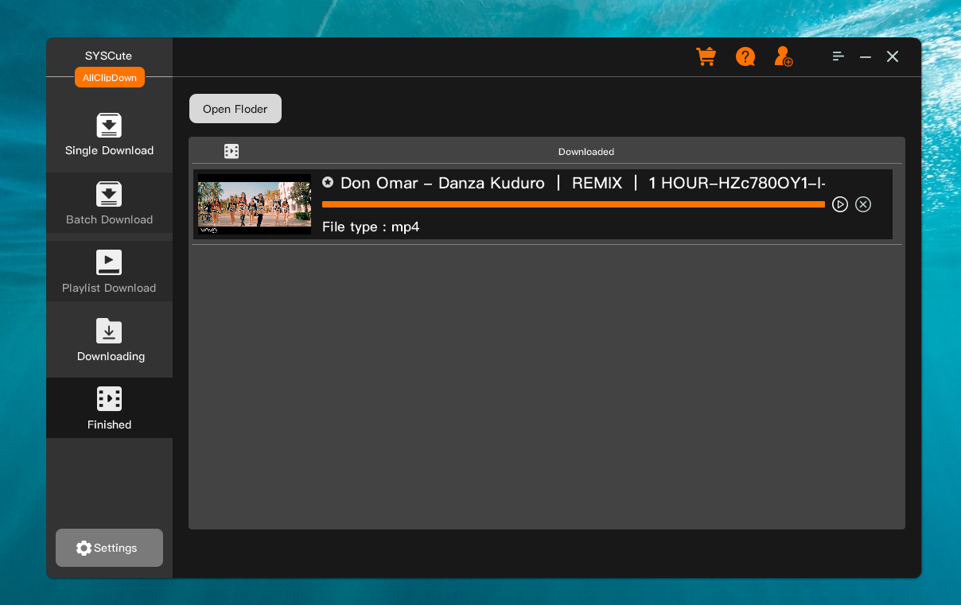This screenshot has width=961, height=605.
Task: Show the Downloading queue tab
Action: point(109,340)
